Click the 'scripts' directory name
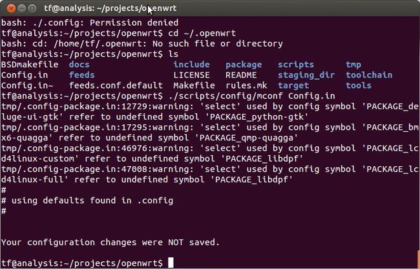The image size is (420, 269). click(296, 65)
